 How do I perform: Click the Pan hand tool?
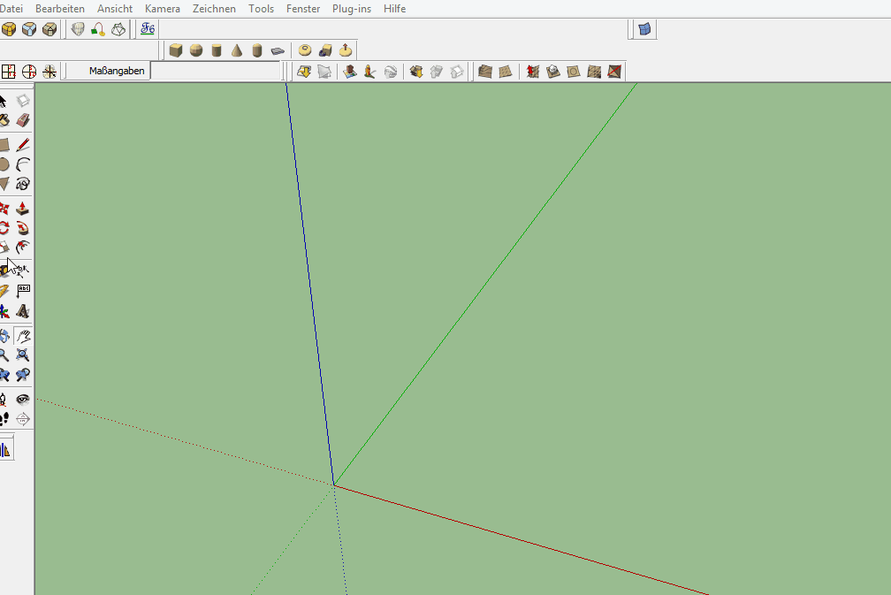click(x=23, y=336)
